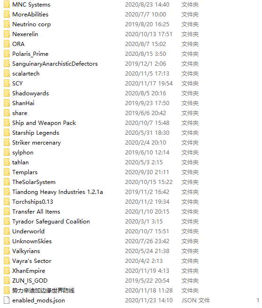Click the date 2019/6/6 20:42
262x308 pixels.
146,113
